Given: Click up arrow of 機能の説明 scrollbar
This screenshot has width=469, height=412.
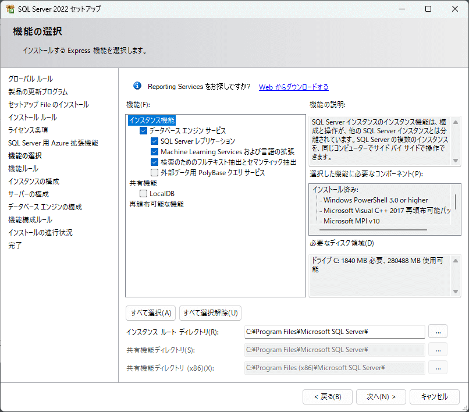Looking at the screenshot, I should click(456, 122).
